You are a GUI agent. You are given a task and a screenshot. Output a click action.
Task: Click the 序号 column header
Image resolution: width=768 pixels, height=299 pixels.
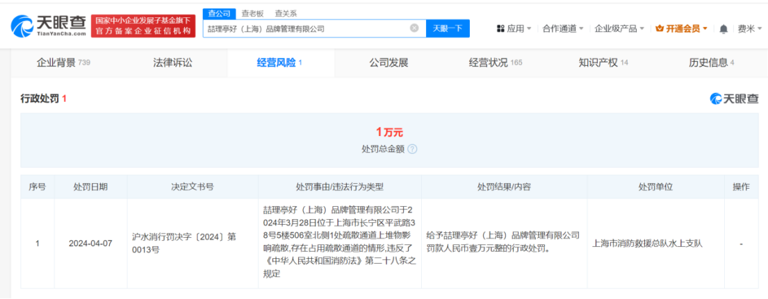[38, 187]
